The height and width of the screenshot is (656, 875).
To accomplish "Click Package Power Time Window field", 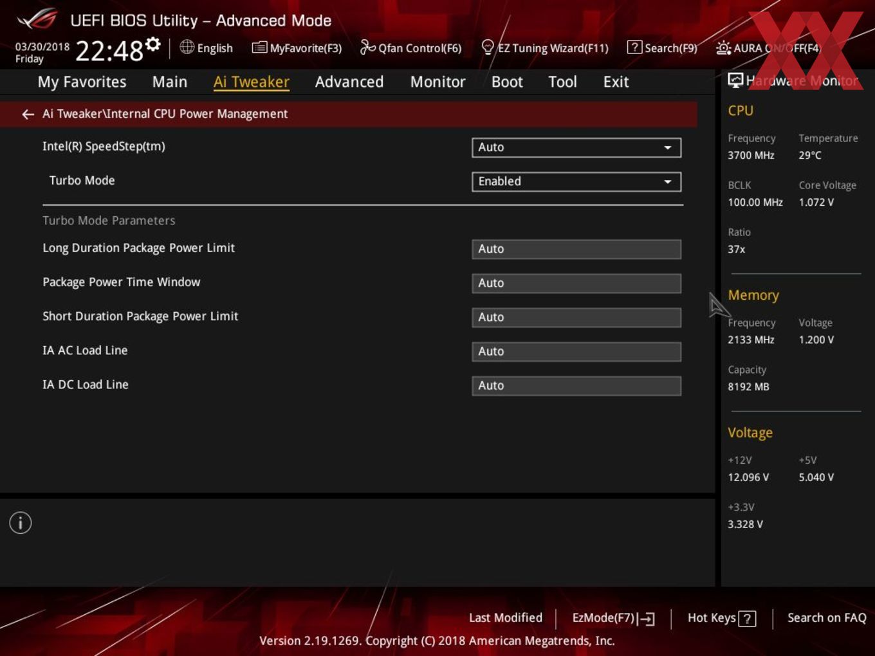I will click(x=576, y=283).
